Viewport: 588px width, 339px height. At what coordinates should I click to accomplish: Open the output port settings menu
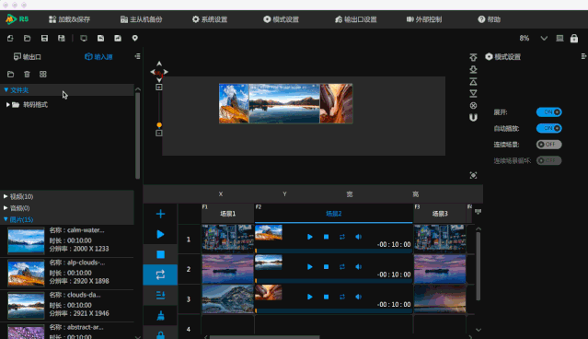point(355,19)
